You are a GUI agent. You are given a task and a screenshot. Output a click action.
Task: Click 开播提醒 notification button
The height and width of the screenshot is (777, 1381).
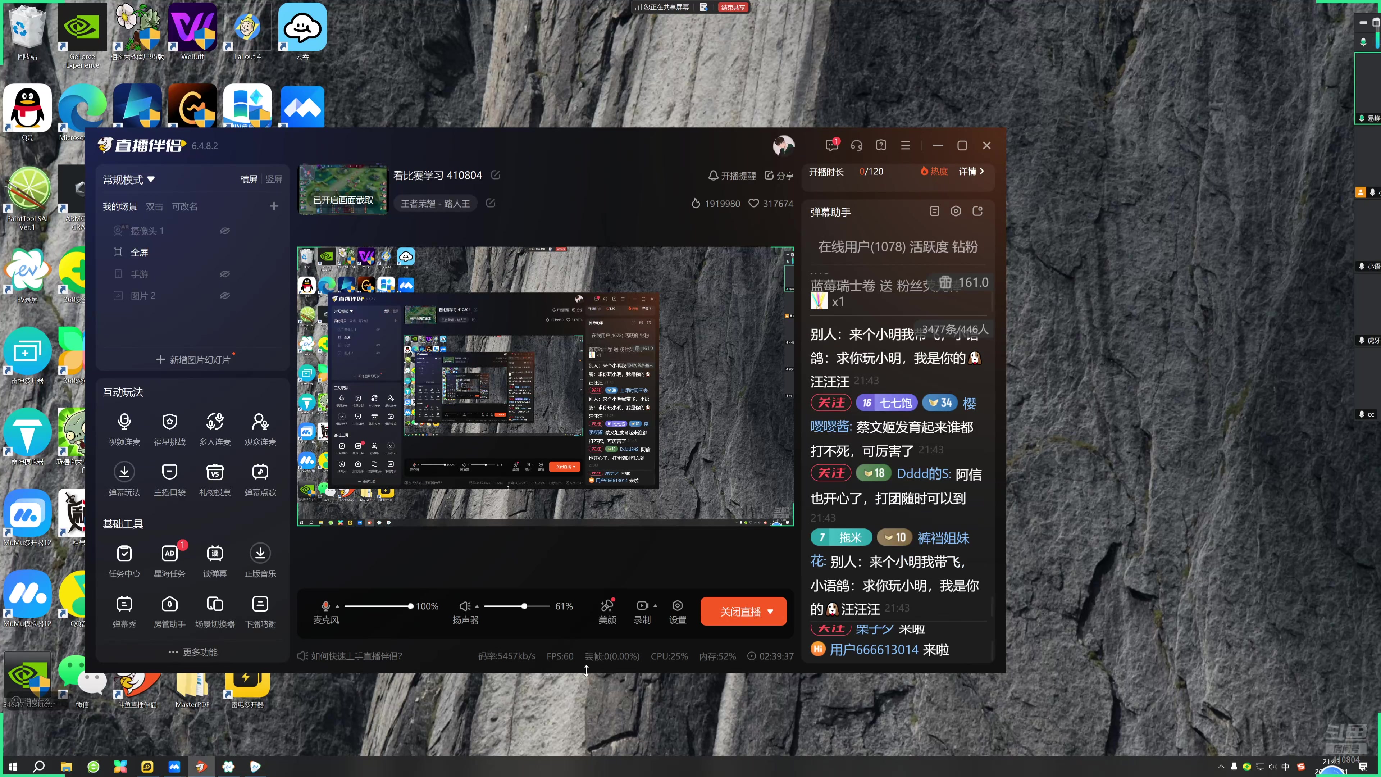click(732, 175)
